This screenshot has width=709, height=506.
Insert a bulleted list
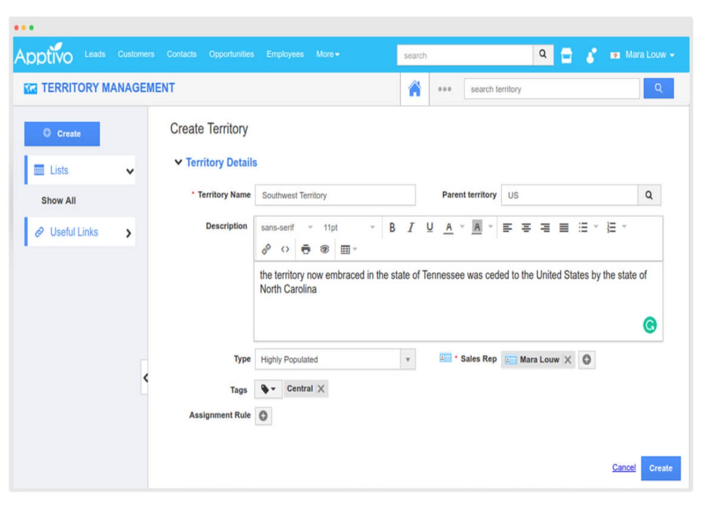[x=583, y=228]
